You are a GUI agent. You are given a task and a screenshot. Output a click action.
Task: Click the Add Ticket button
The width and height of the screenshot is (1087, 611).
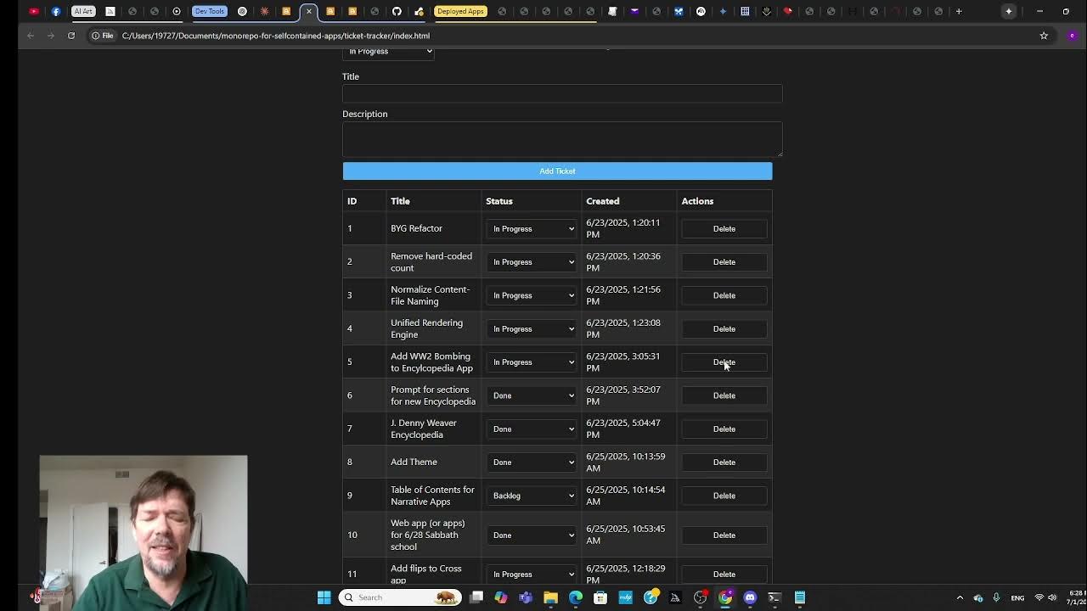(x=557, y=171)
